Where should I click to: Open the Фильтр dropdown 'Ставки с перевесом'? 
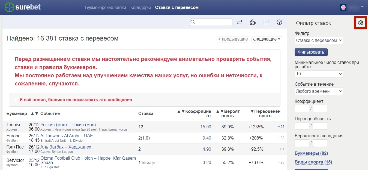click(319, 40)
